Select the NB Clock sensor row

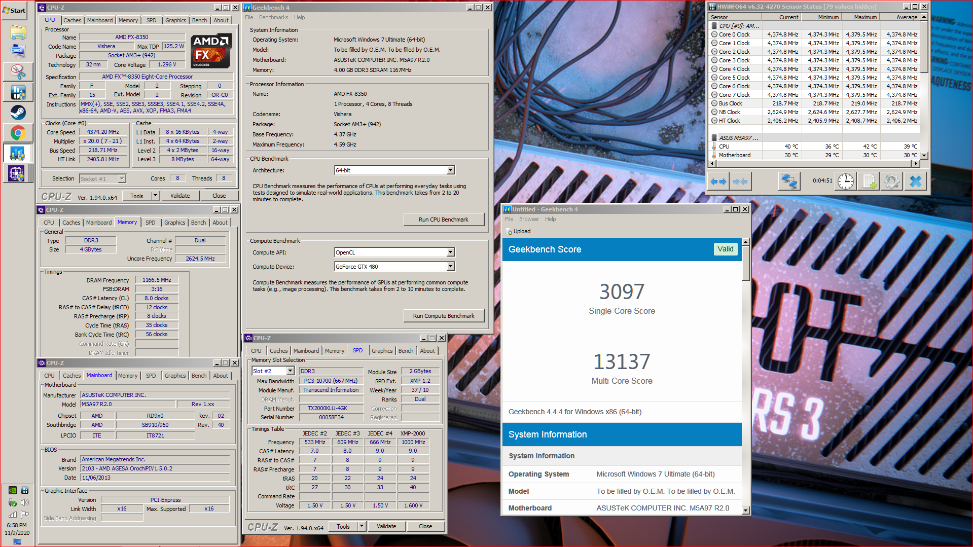814,112
